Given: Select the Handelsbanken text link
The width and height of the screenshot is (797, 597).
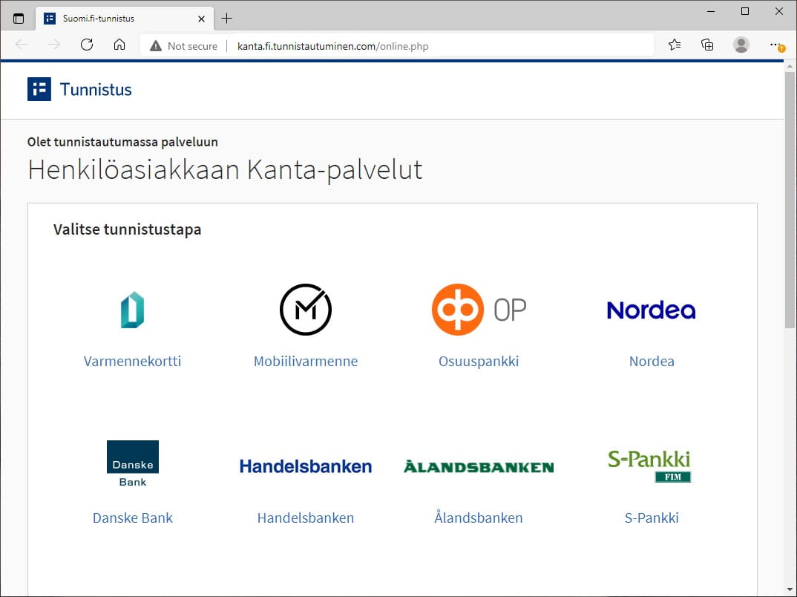Looking at the screenshot, I should (x=306, y=518).
